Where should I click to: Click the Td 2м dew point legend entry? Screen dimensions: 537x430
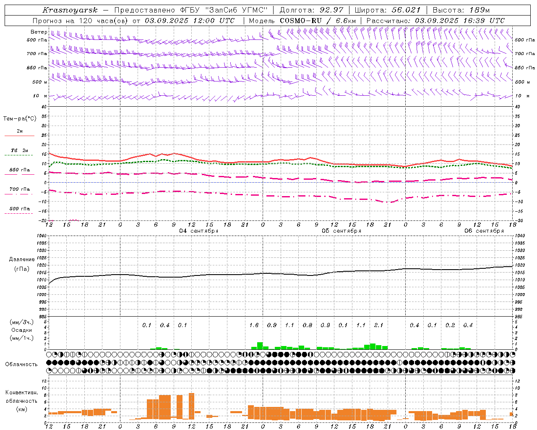pyautogui.click(x=19, y=150)
